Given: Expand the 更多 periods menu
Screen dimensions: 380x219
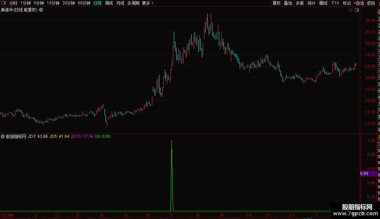Looking at the screenshot, I should (x=148, y=3).
